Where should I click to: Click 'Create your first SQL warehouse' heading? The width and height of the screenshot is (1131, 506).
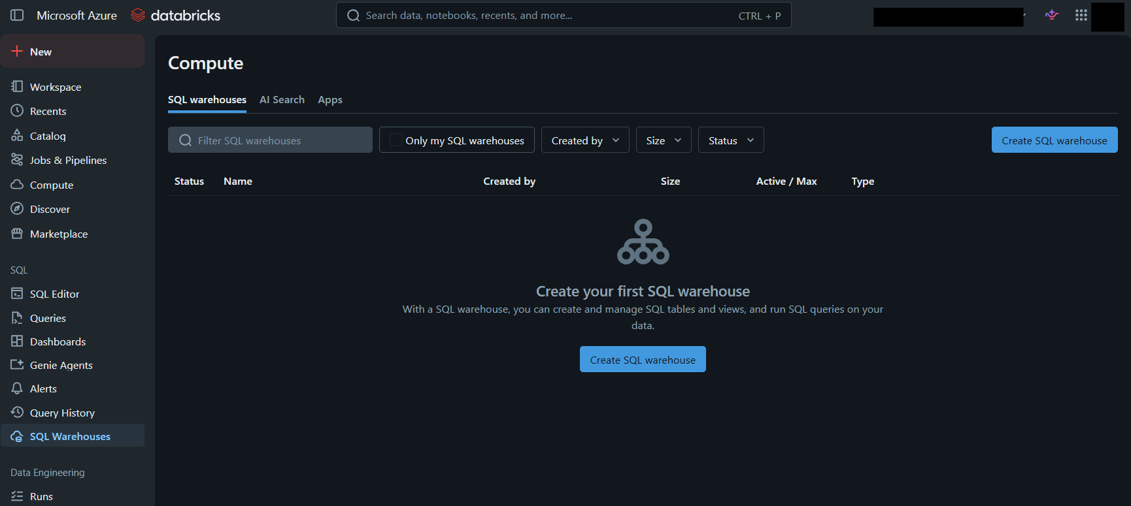643,291
